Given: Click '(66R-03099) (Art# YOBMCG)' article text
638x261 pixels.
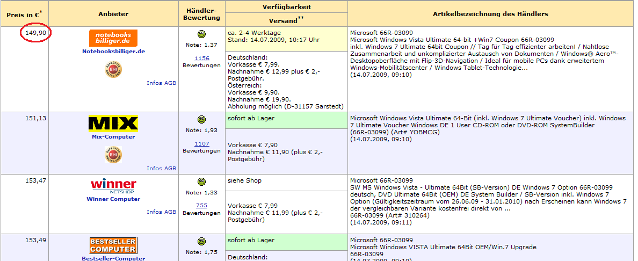Looking at the screenshot, I should (x=395, y=132).
